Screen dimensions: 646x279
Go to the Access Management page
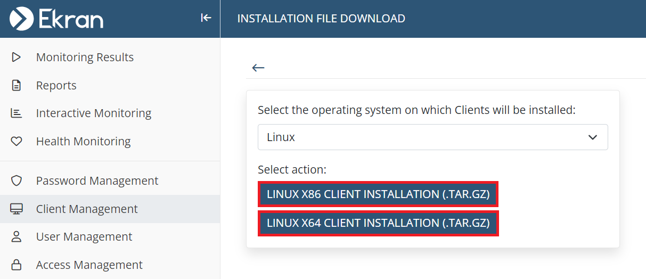coord(89,265)
